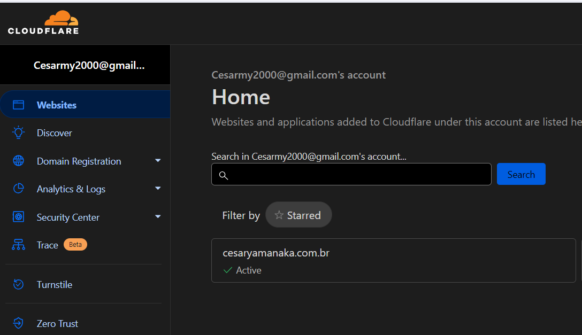The image size is (582, 335).
Task: Click the Discover lightbulb icon
Action: point(18,133)
